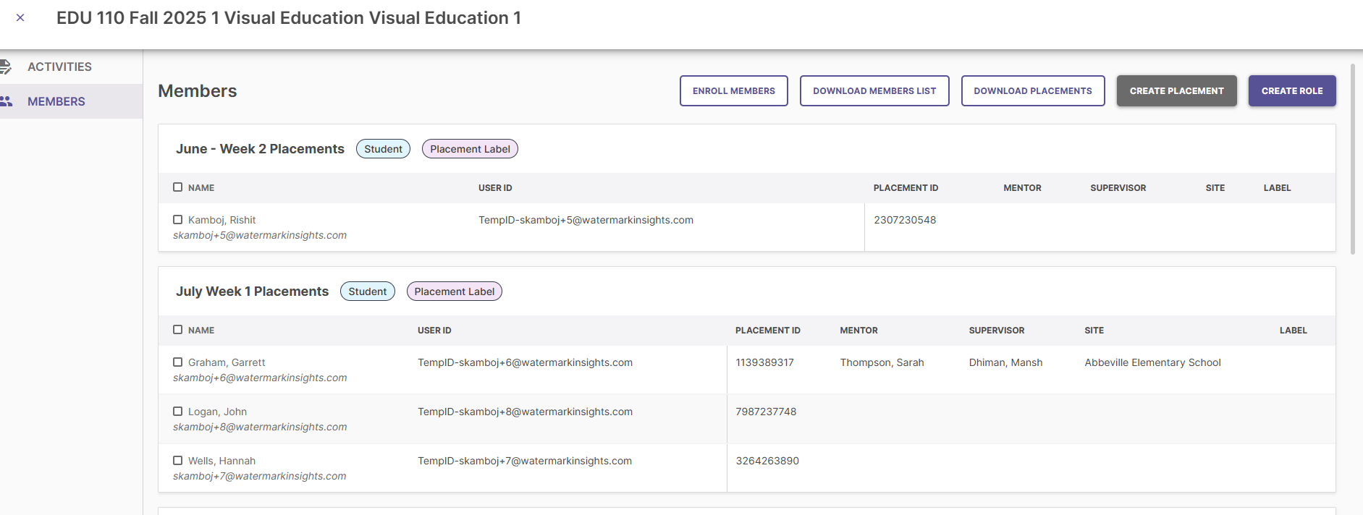The image size is (1363, 515).
Task: Click the vertical scrollbar on the right
Action: pos(1353,159)
